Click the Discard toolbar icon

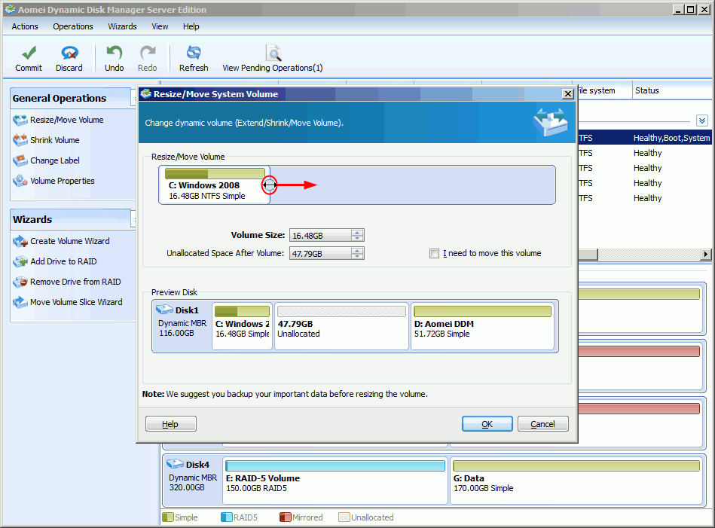coord(69,53)
